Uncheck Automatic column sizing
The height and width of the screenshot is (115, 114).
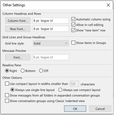pyautogui.click(x=73, y=19)
